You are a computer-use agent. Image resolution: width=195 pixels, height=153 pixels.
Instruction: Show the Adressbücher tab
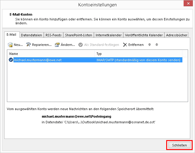(176, 35)
